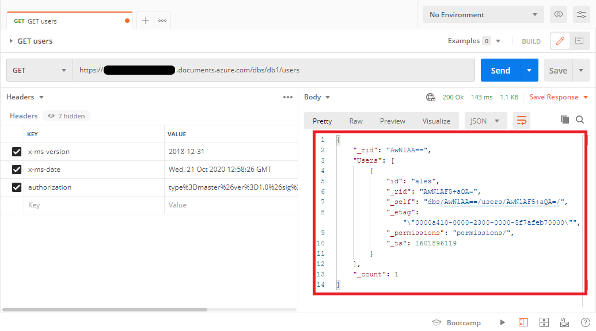596x331 pixels.
Task: Copy the response body using the copy icon
Action: [566, 120]
